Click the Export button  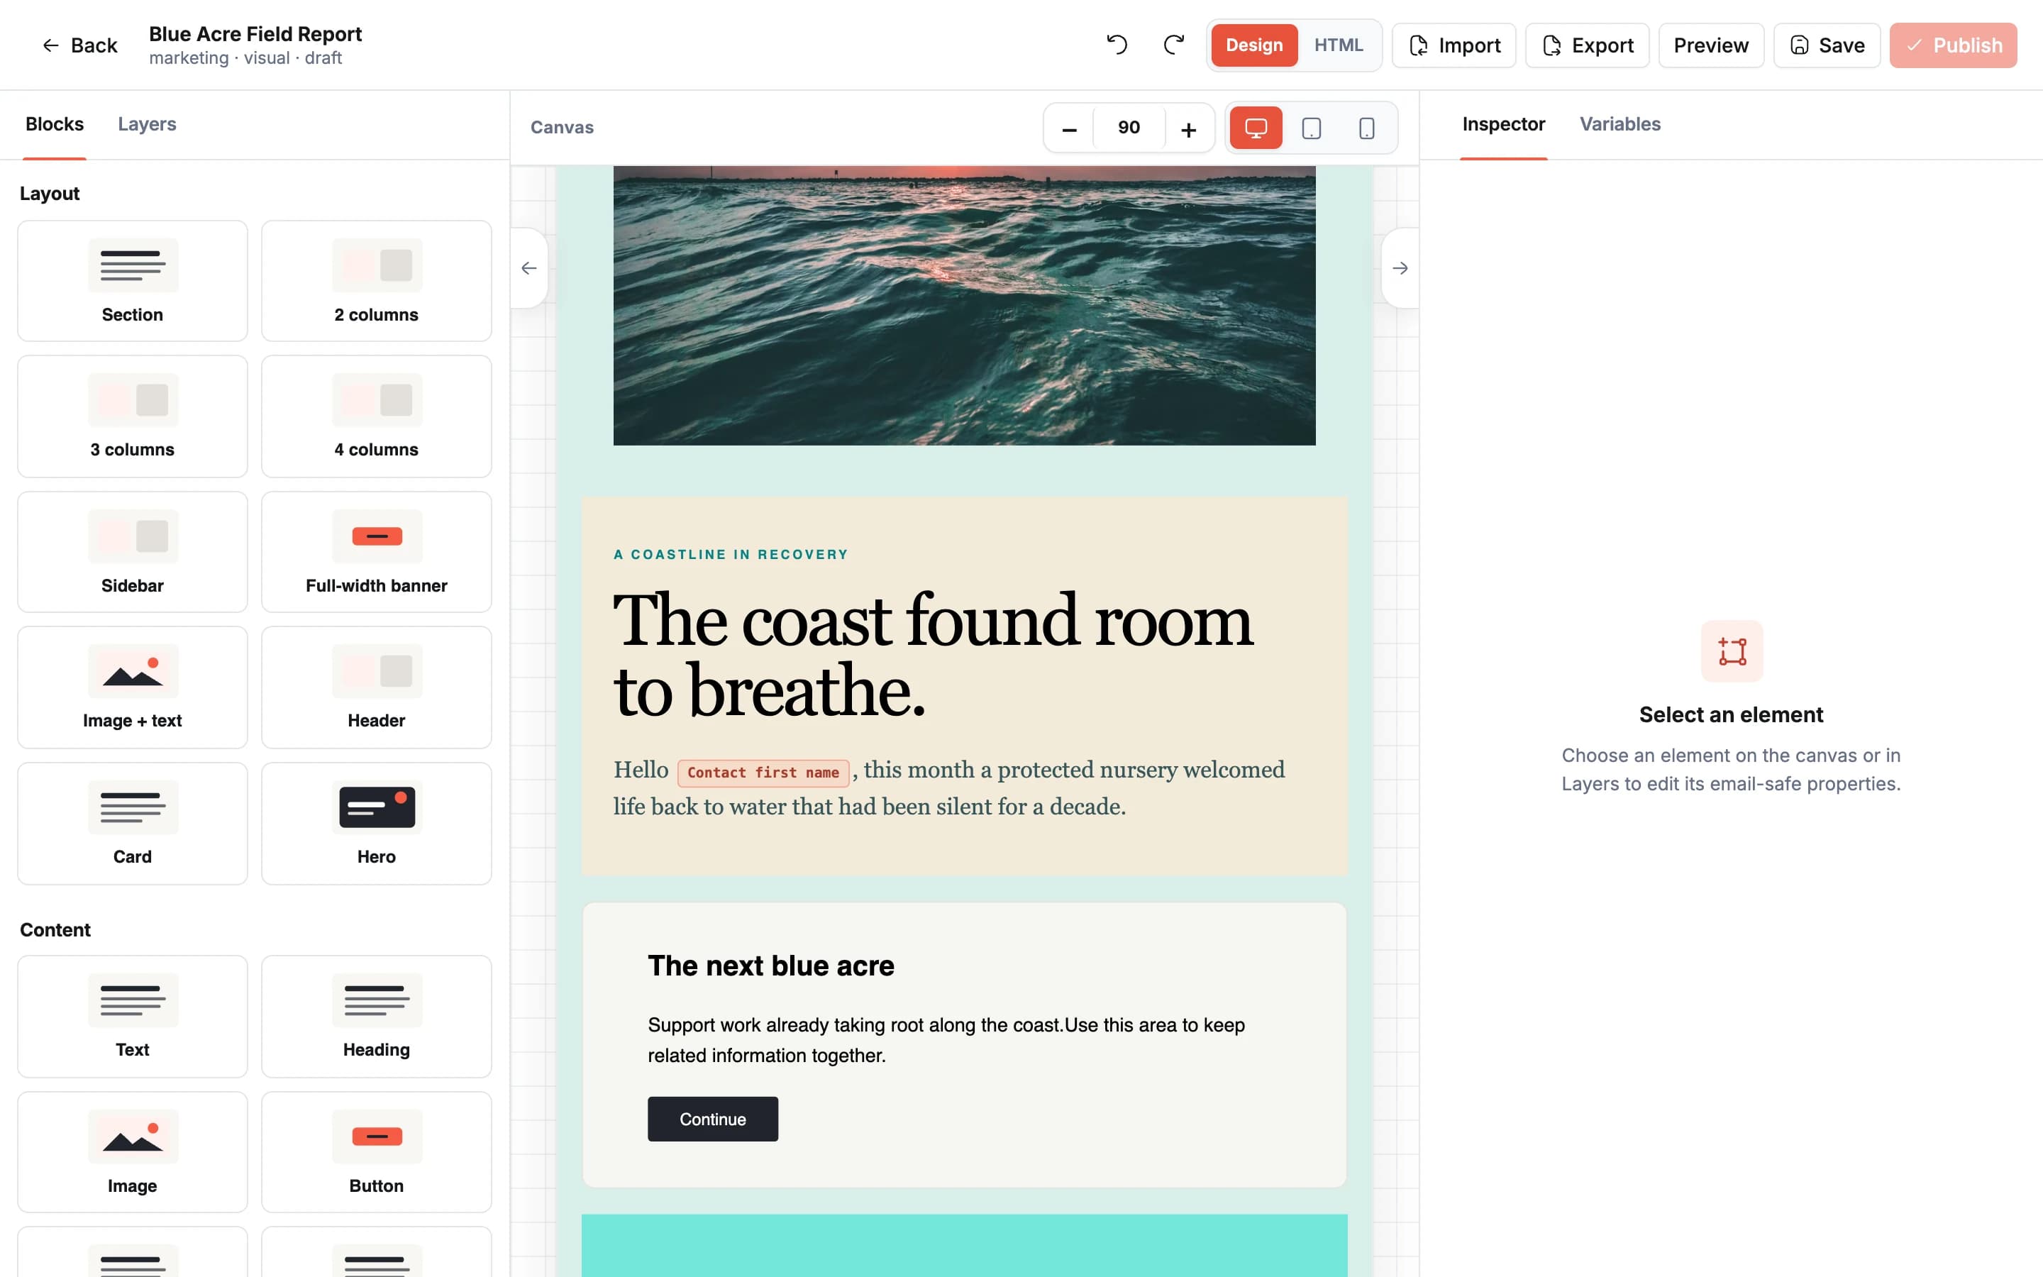tap(1586, 45)
